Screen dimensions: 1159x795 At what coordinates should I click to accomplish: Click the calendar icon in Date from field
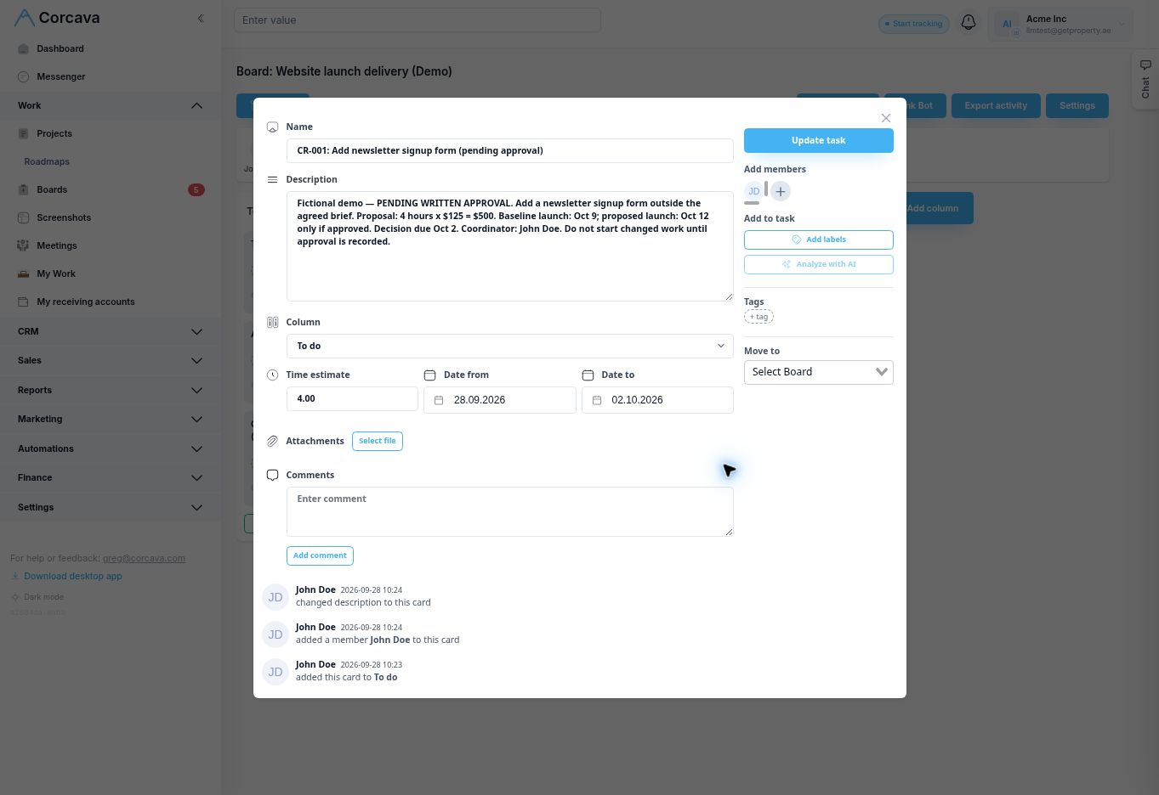coord(439,400)
